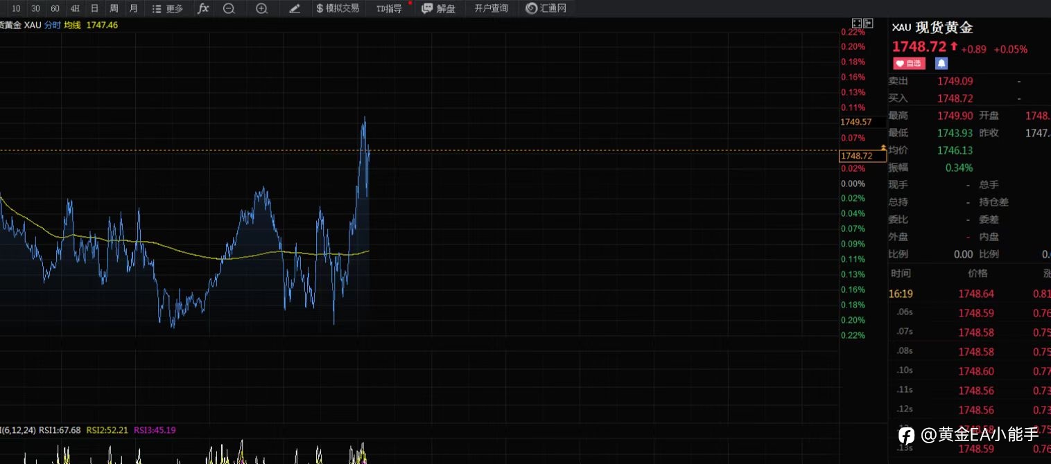The height and width of the screenshot is (464, 1051).
Task: Select the .06s tick row
Action: pos(969,313)
